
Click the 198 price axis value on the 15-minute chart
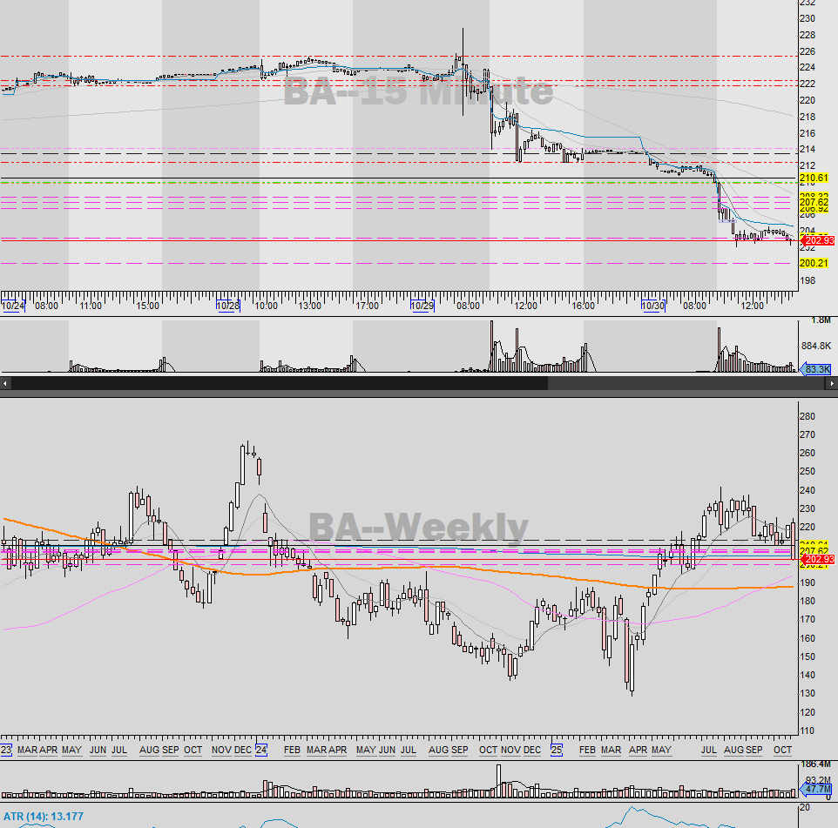pos(808,279)
